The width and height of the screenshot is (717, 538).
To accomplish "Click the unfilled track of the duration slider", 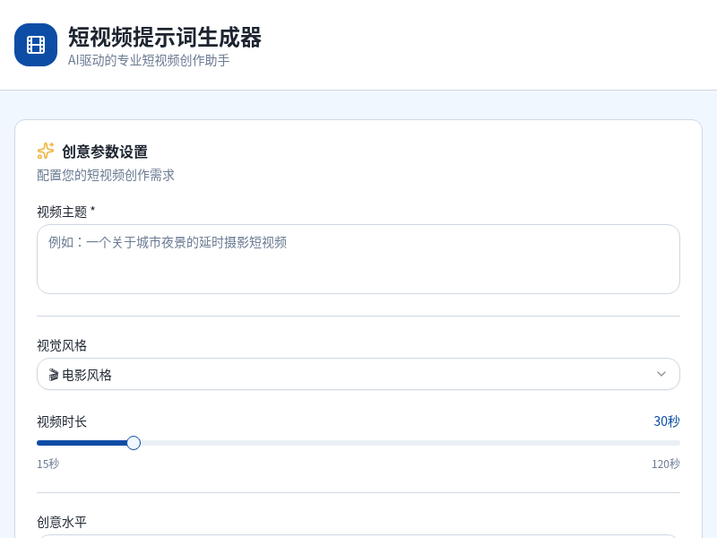I will click(403, 443).
